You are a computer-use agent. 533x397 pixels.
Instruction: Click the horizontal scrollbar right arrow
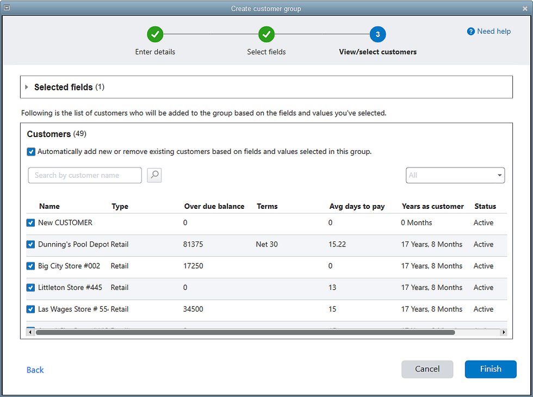(504, 332)
